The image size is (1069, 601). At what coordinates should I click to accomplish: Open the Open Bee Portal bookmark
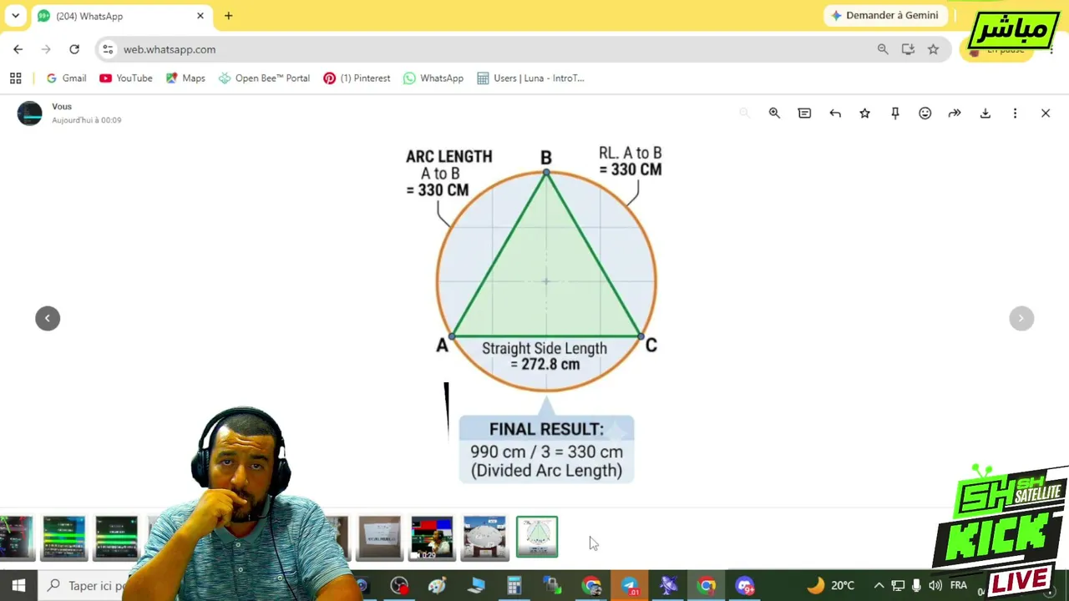click(264, 78)
